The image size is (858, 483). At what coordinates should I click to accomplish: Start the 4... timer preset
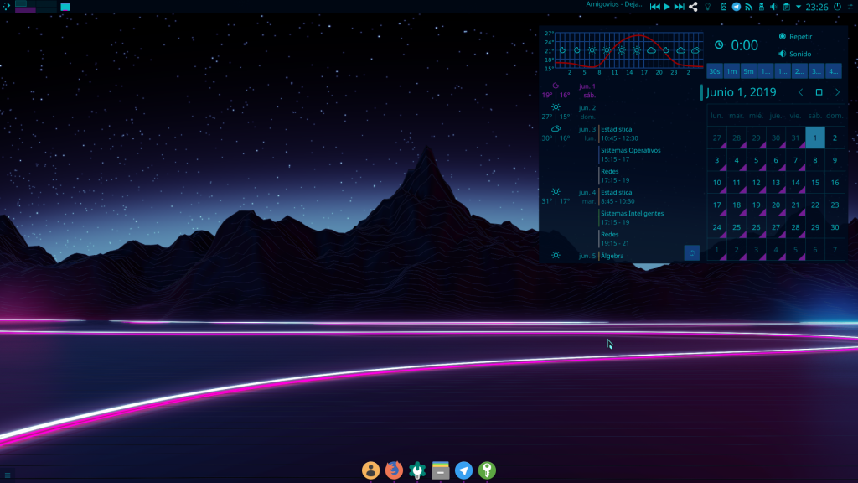pos(834,71)
